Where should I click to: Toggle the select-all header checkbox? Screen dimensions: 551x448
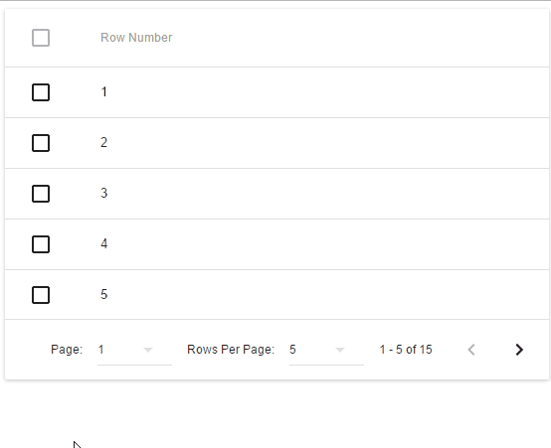[x=41, y=38]
